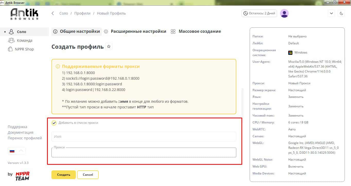Click the Cancel button
Image resolution: width=351 pixels, height=186 pixels.
[88, 175]
